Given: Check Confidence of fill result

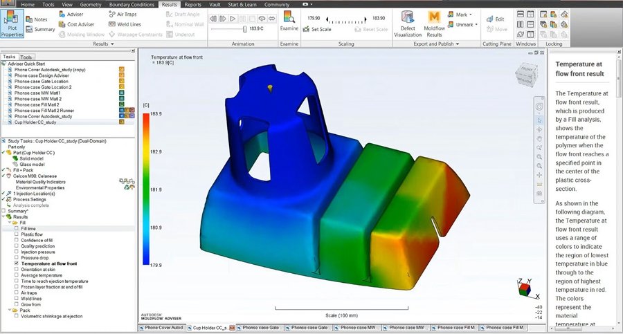Looking at the screenshot, I should pyautogui.click(x=17, y=240).
